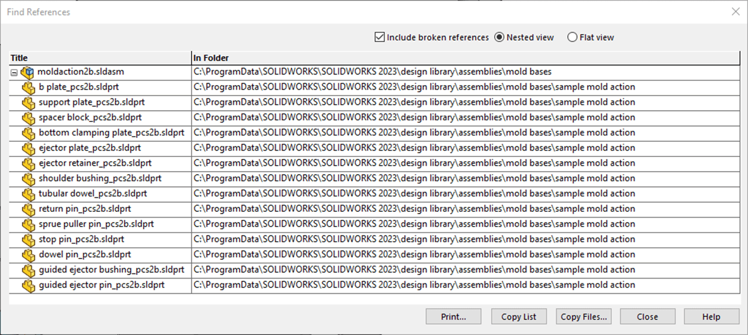Select tubular dowel_pcs2b.sldprt row
The height and width of the screenshot is (335, 748).
point(93,194)
